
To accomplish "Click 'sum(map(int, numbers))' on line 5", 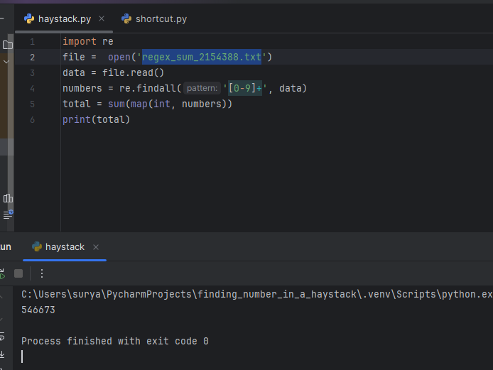I will point(170,104).
